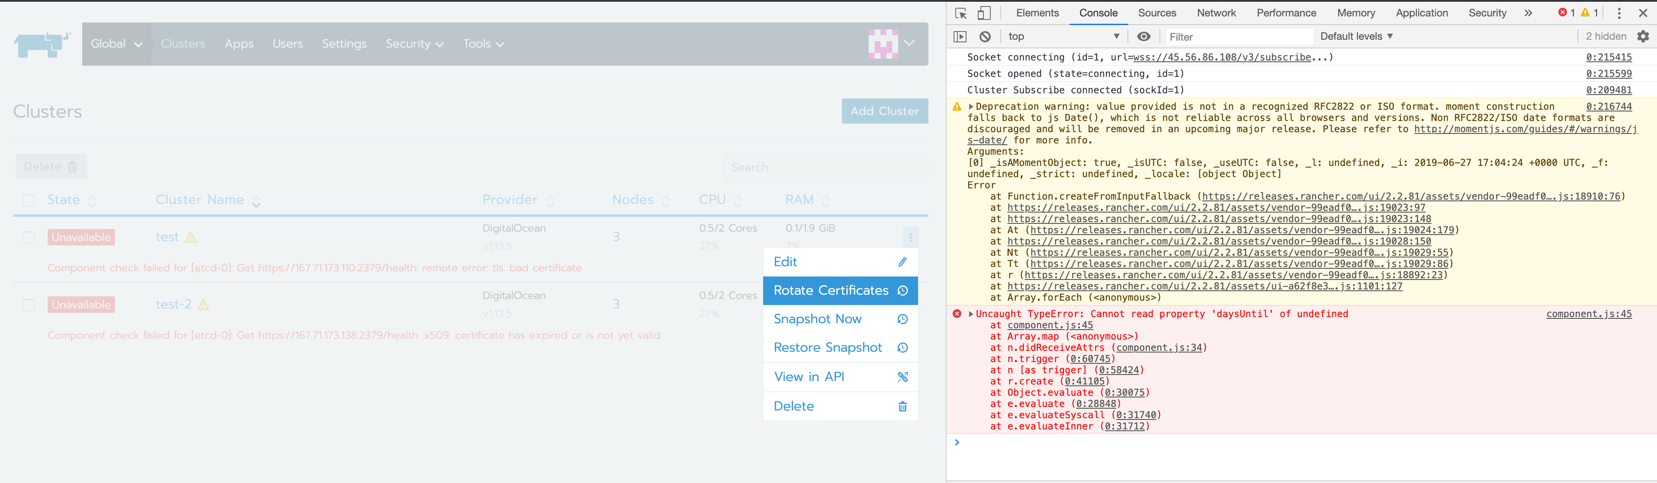The width and height of the screenshot is (1657, 483).
Task: Choose Snapshot Now from context menu
Action: pyautogui.click(x=840, y=319)
